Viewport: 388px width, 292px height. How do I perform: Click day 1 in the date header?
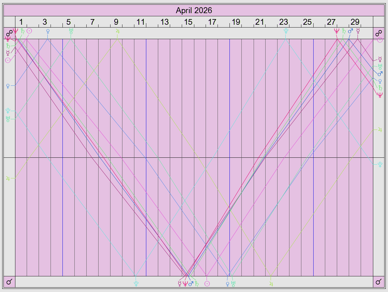[21, 22]
